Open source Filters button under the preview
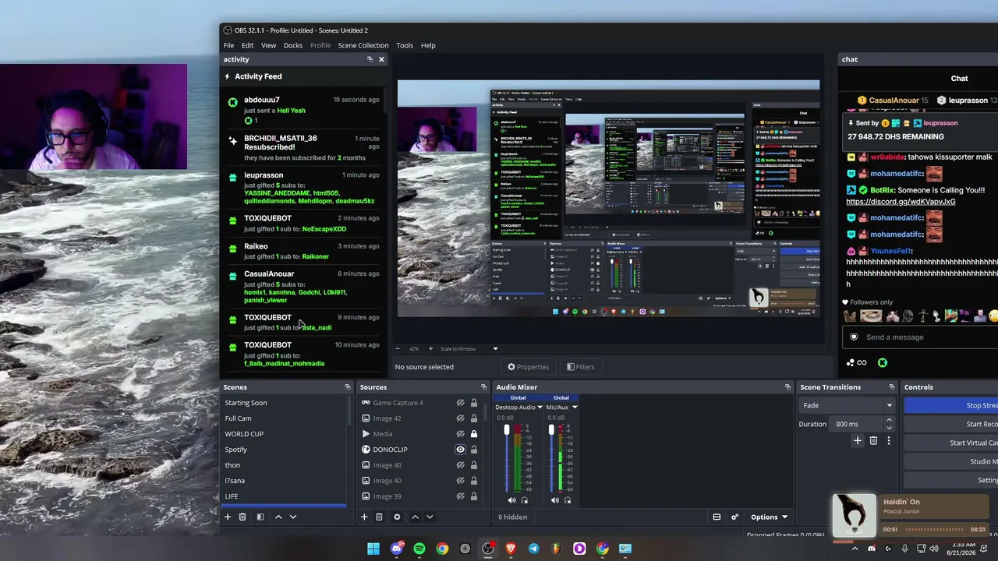 581,367
